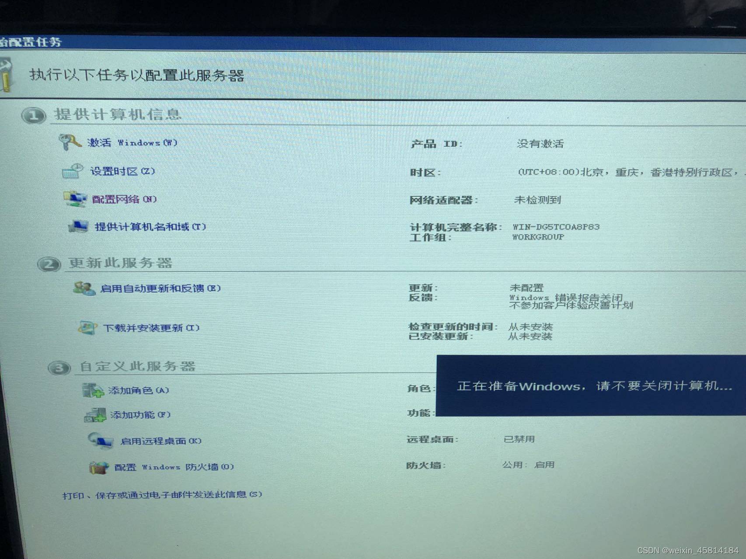Click the computer icon beside 提供计算机名和域
The width and height of the screenshot is (746, 559).
(79, 226)
